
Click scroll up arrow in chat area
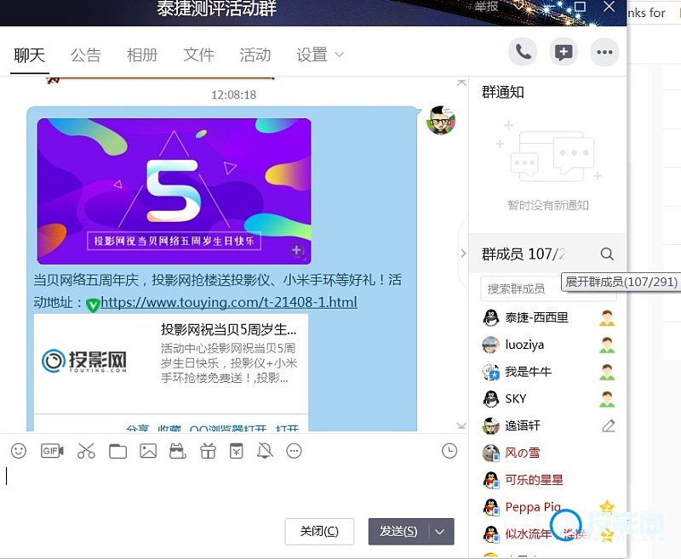461,83
